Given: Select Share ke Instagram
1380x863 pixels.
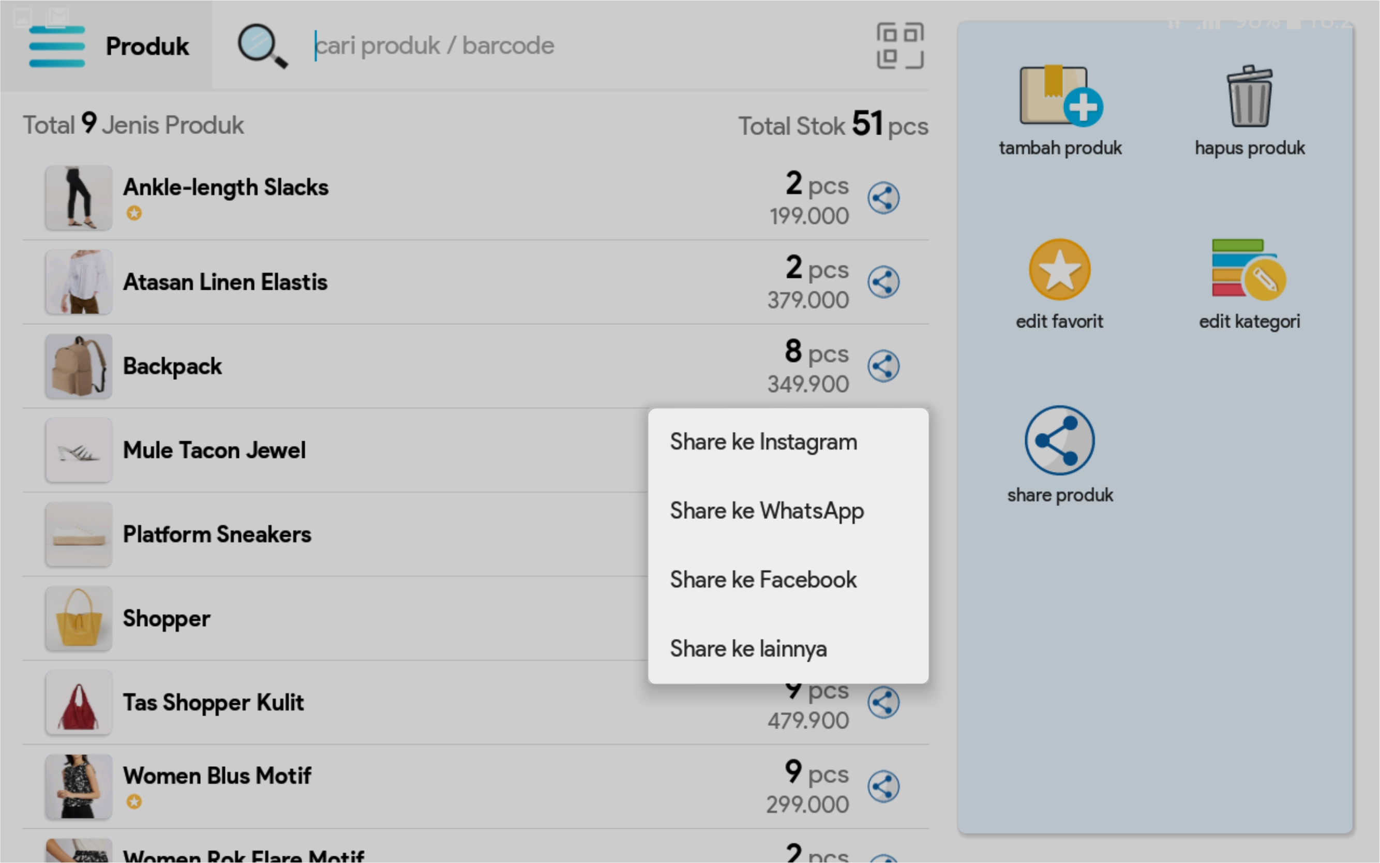Looking at the screenshot, I should [x=763, y=442].
